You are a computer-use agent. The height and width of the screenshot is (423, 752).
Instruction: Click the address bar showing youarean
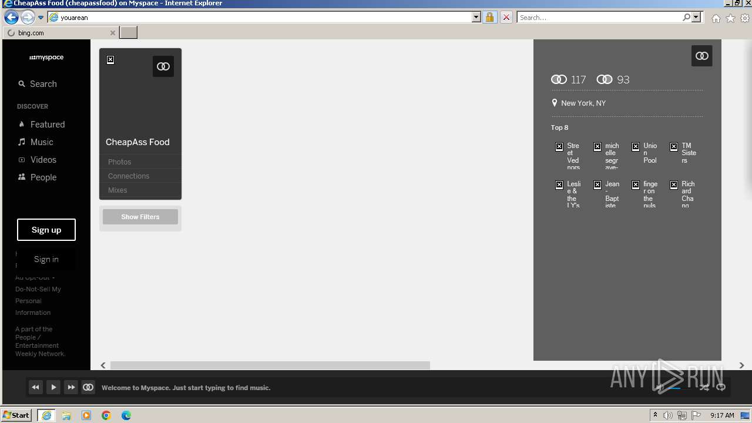260,18
